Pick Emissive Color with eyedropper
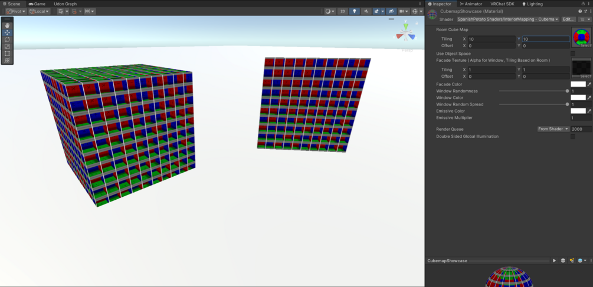 click(589, 111)
